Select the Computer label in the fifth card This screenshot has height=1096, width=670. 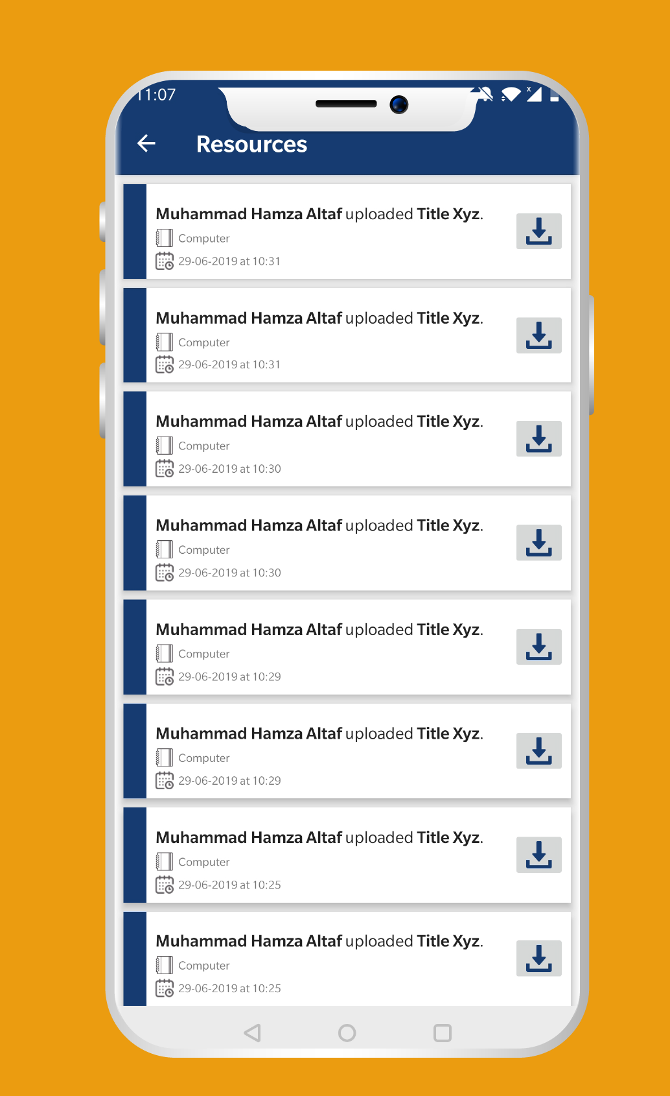[x=204, y=654]
